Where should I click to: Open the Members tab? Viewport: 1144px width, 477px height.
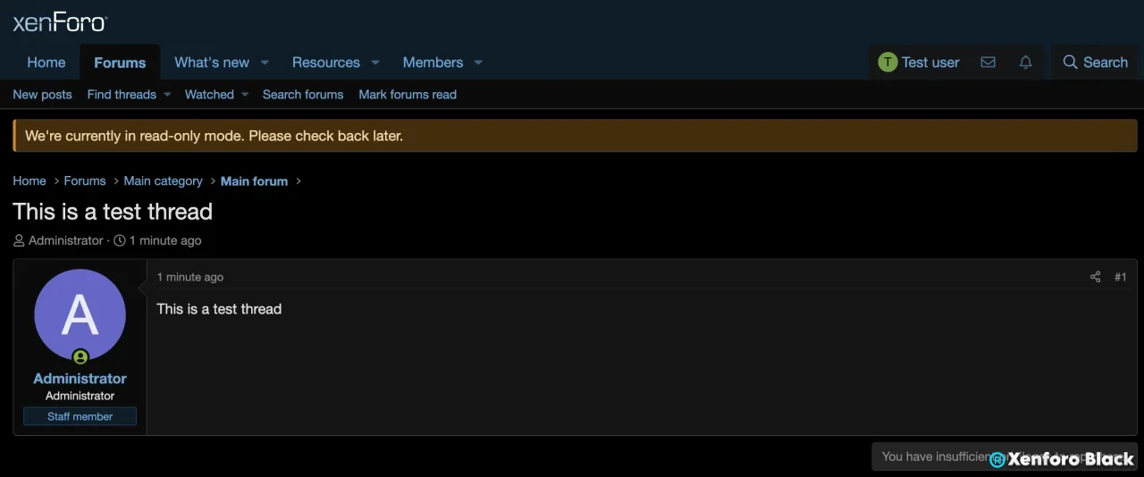(433, 63)
